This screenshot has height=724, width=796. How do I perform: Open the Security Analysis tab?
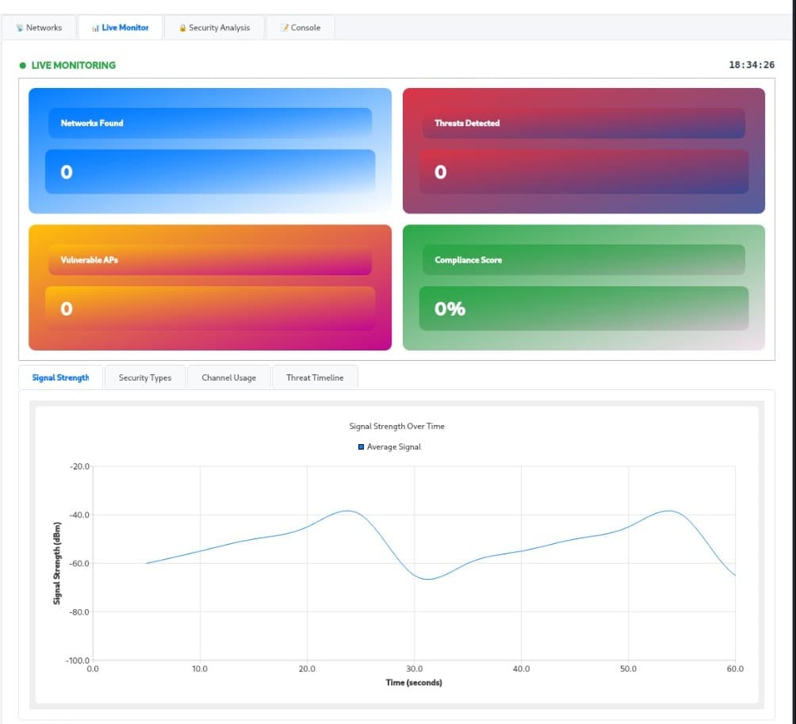click(x=214, y=26)
